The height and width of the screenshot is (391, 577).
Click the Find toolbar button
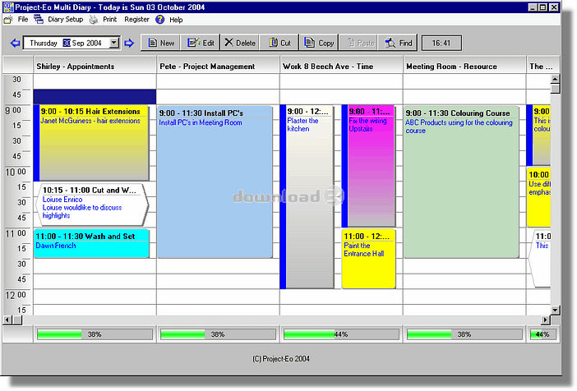pyautogui.click(x=399, y=43)
